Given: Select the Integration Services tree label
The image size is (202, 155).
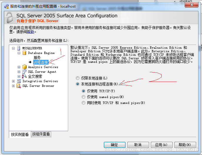Looking at the screenshot, I should pyautogui.click(x=40, y=81).
